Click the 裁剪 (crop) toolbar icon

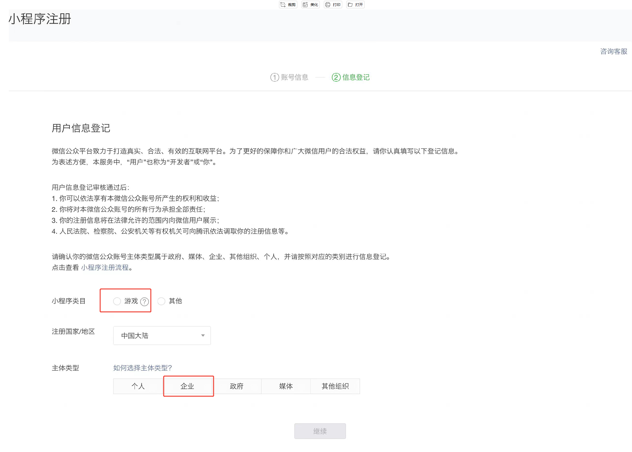coord(283,5)
